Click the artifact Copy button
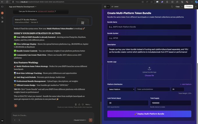Viewport: 198px width, 124px height. click(178, 7)
